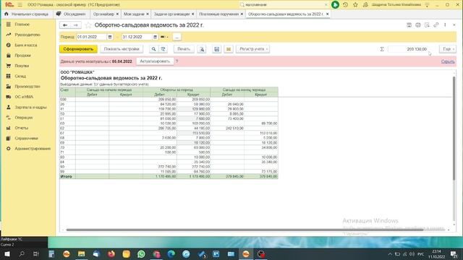Open favorites star in the title bar
The image size is (463, 260).
point(355,5)
